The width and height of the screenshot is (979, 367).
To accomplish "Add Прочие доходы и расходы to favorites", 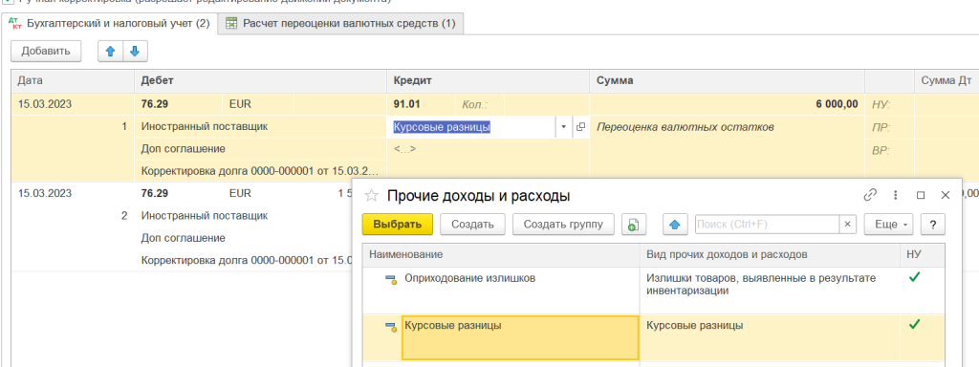I will (372, 196).
